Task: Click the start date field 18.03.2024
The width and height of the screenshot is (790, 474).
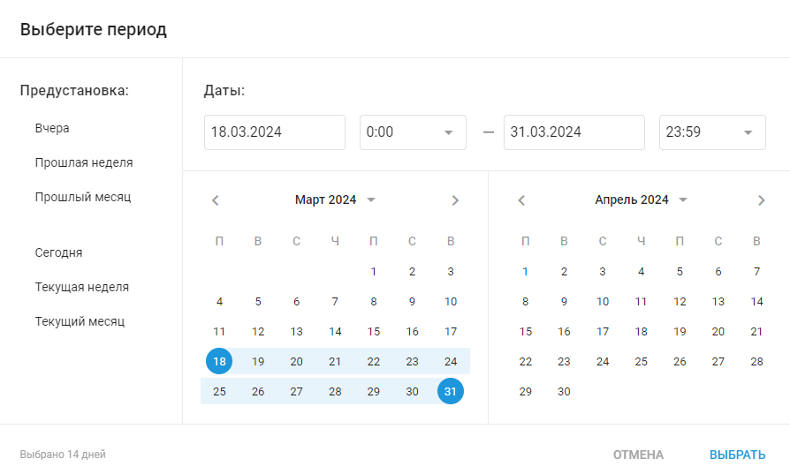Action: point(275,132)
